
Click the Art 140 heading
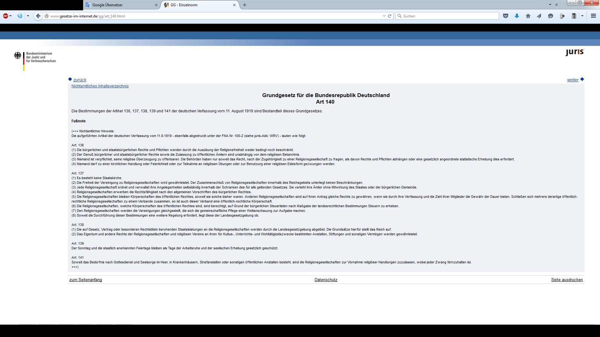[x=325, y=102]
